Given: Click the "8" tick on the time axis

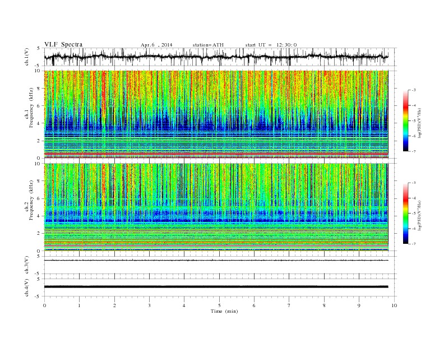Looking at the screenshot, I should click(324, 305).
